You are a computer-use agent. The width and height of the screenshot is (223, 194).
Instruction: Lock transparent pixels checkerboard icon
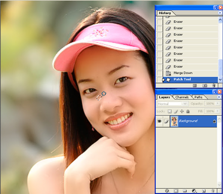169,111
